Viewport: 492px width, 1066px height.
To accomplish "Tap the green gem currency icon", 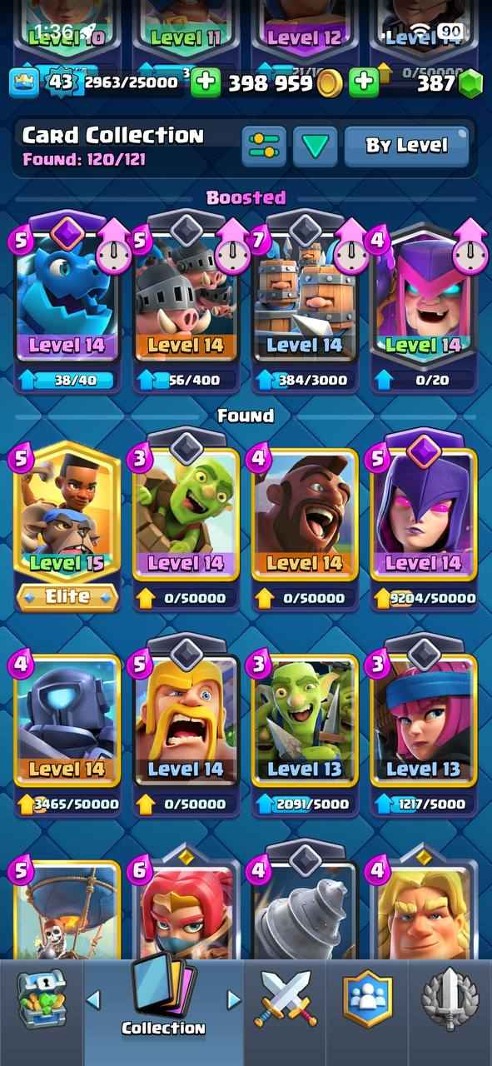I will tap(471, 83).
